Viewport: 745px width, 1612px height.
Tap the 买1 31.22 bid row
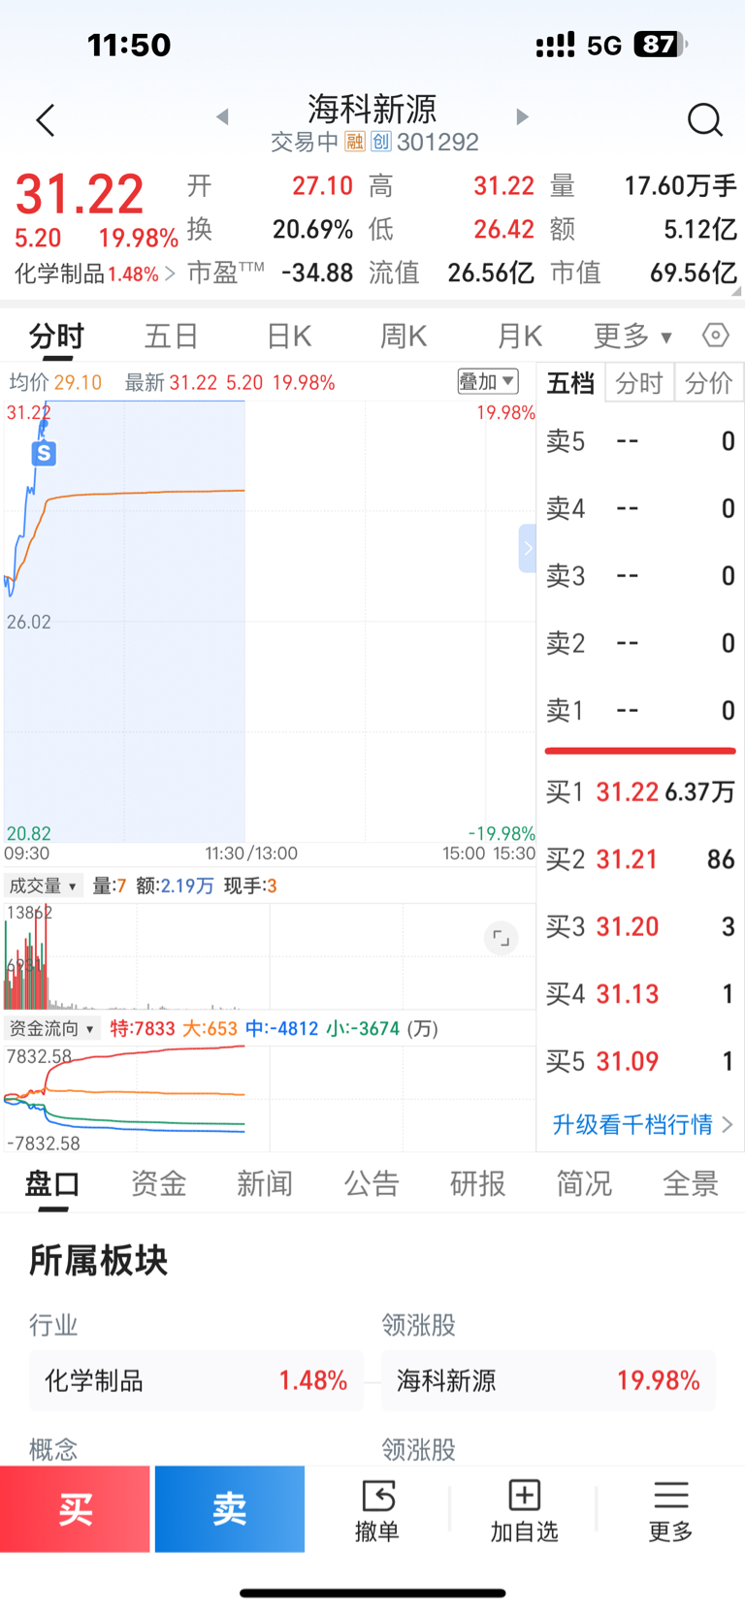[640, 791]
